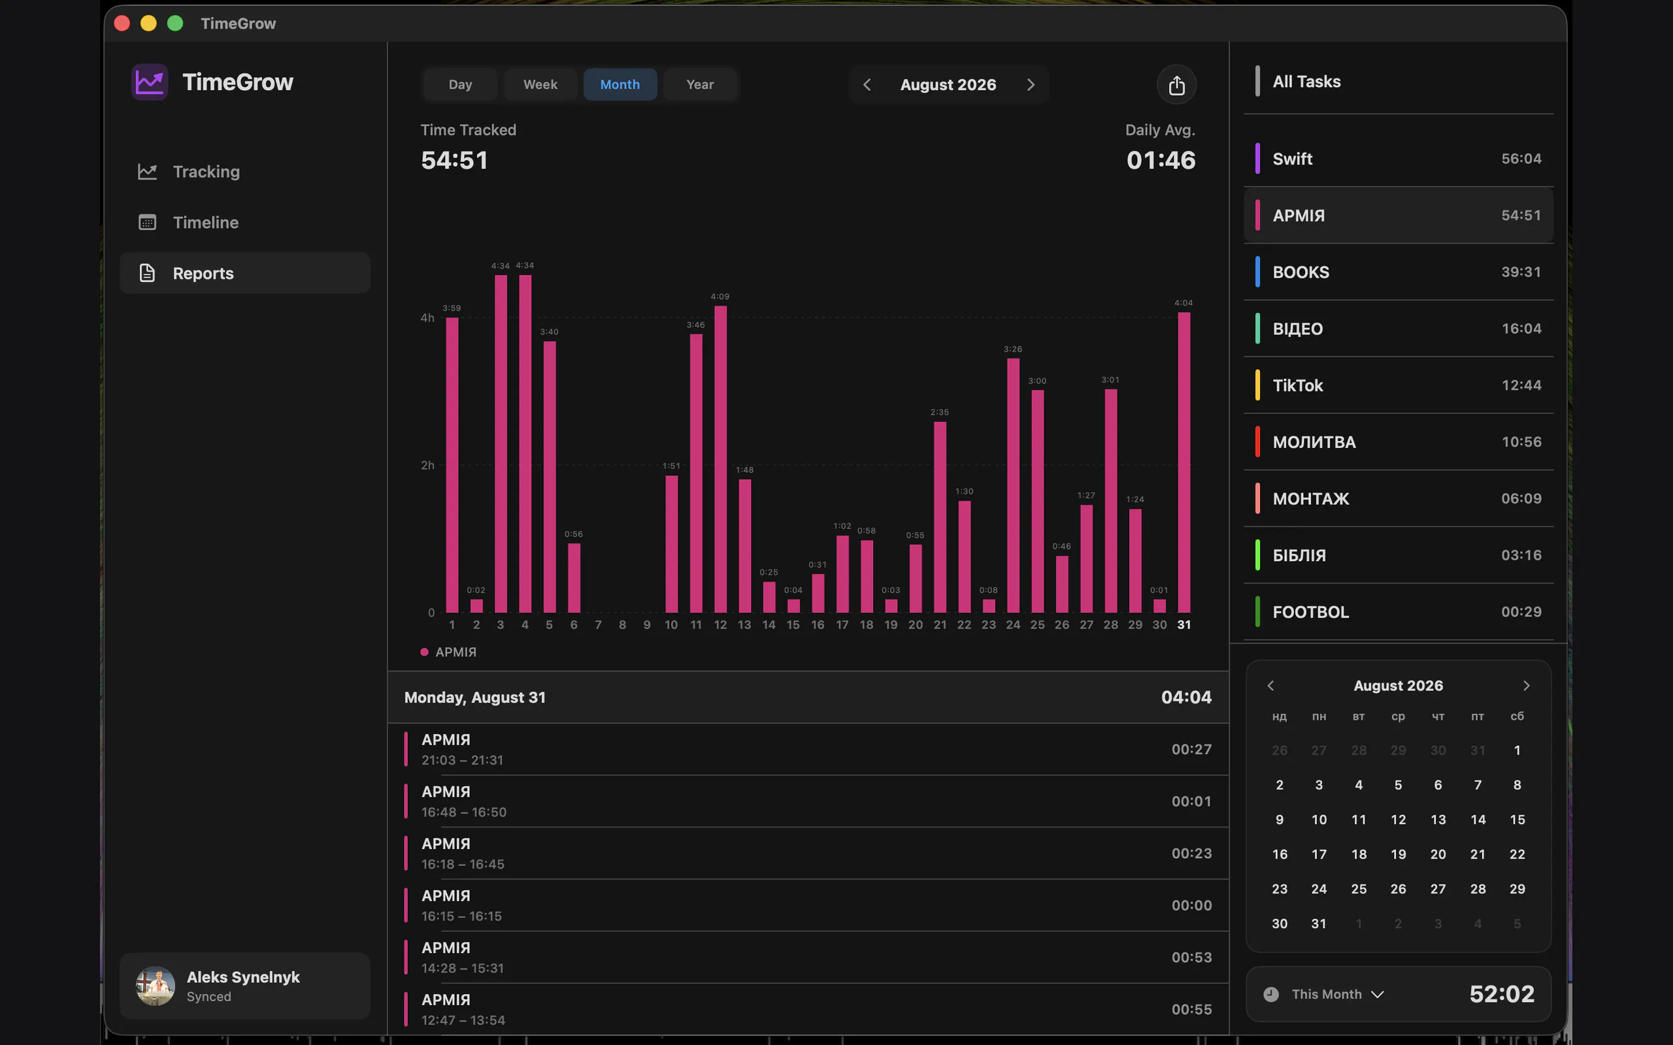Click the bar for day 24 labeled 3:26

tap(1013, 485)
